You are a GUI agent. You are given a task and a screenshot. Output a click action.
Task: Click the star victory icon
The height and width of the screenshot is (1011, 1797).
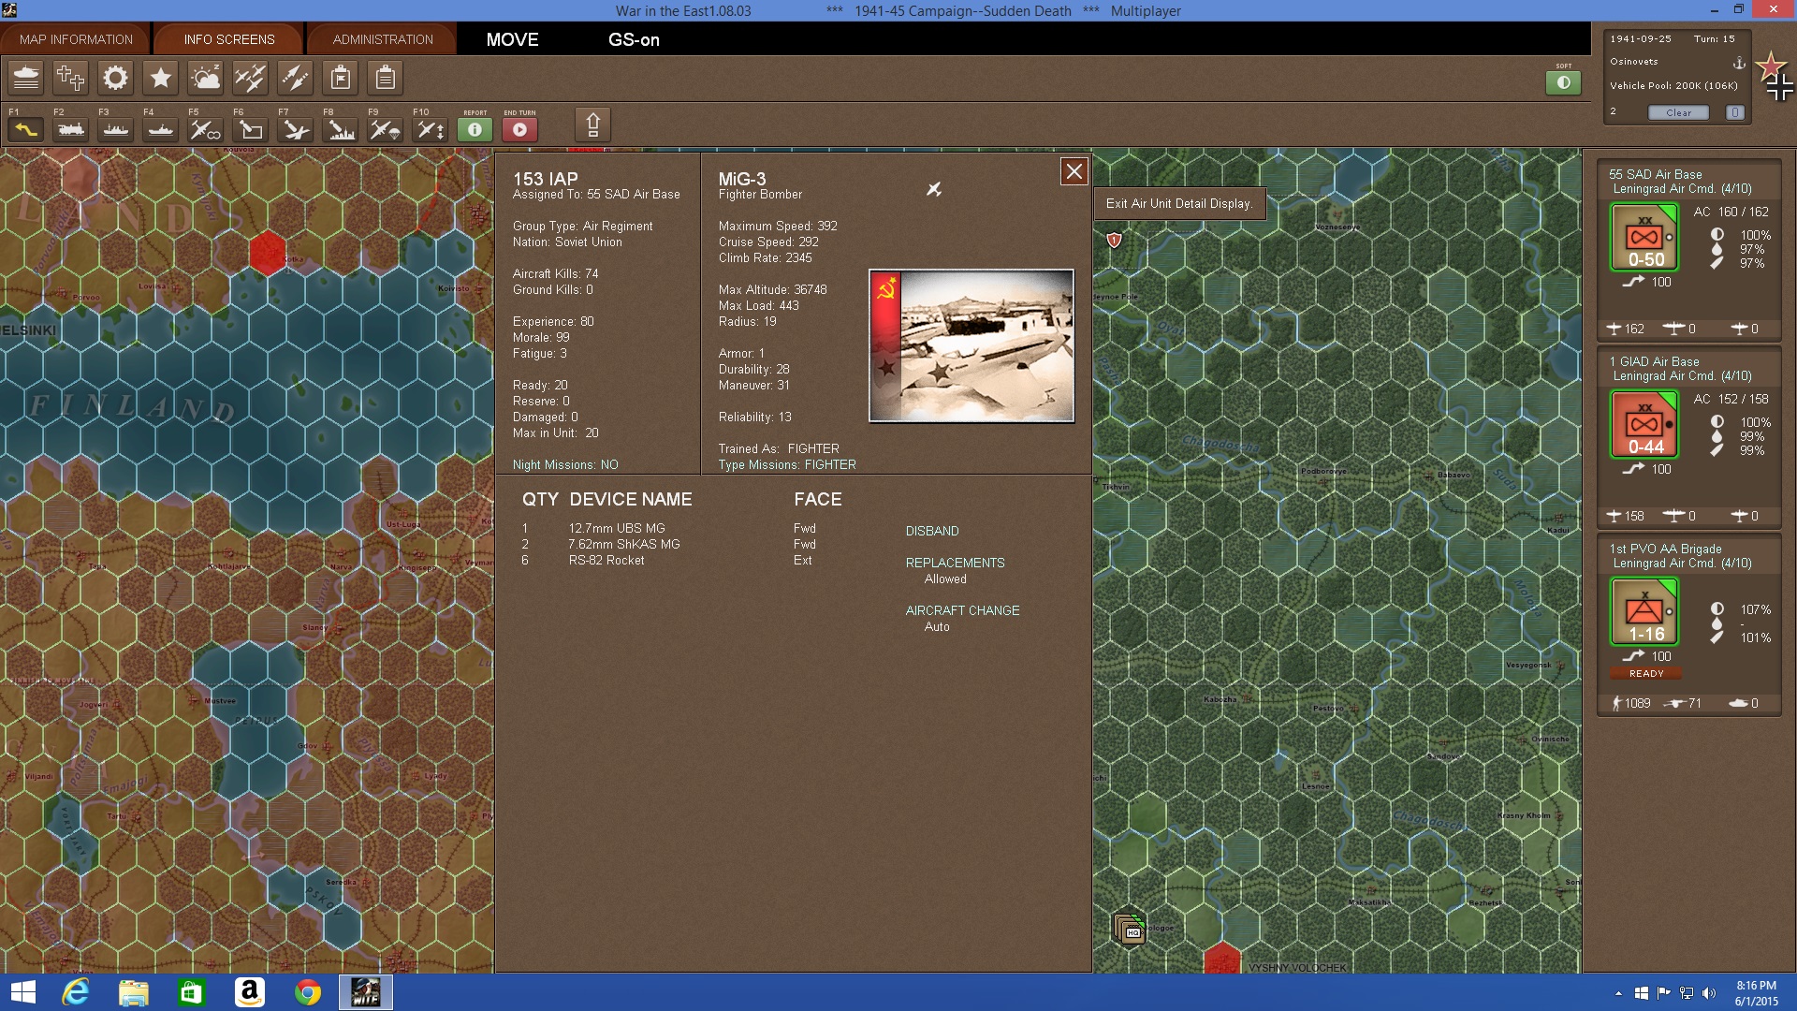[160, 78]
